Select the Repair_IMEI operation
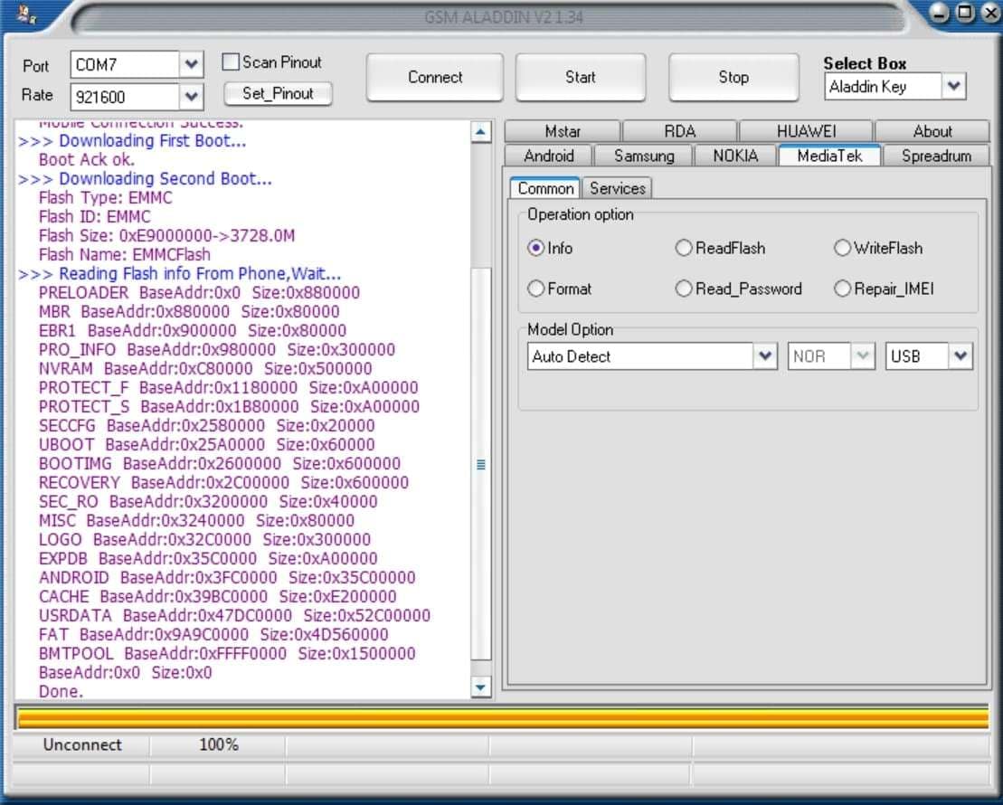The width and height of the screenshot is (1003, 805). pyautogui.click(x=842, y=289)
